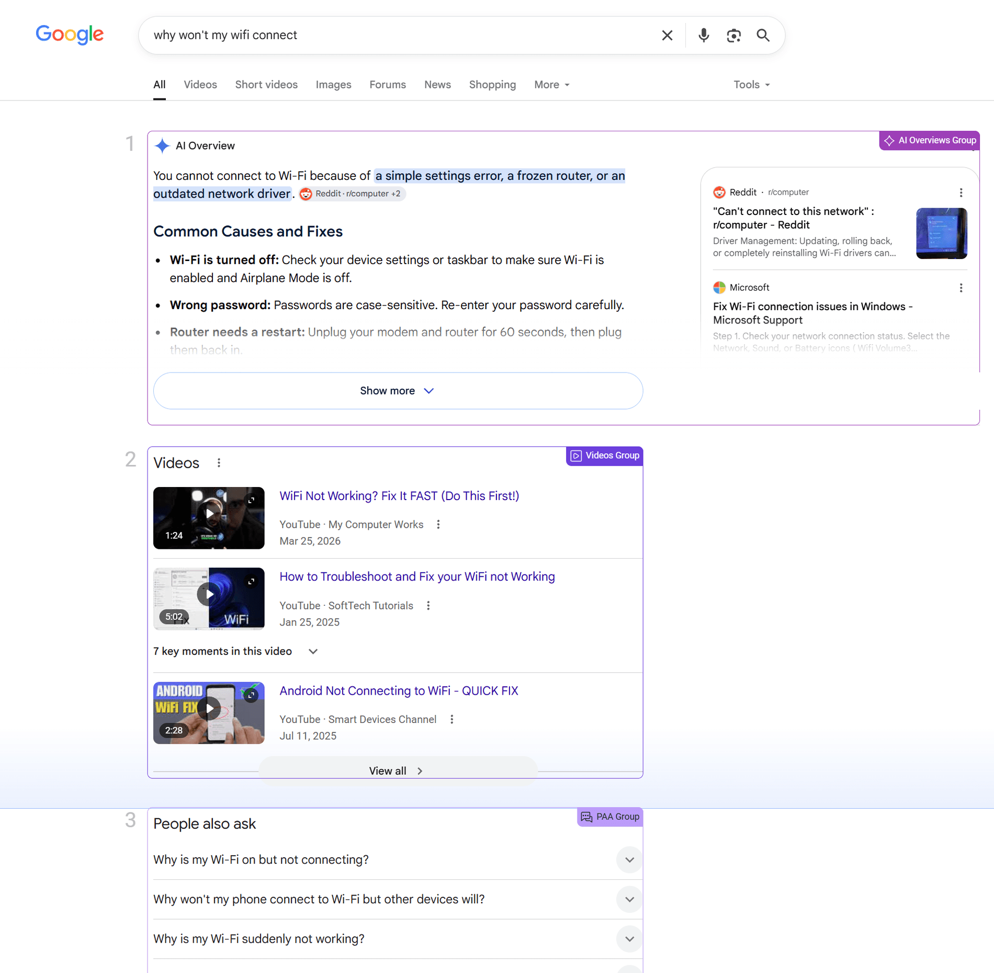994x973 pixels.
Task: Click the AI Overview sparkle icon
Action: pyautogui.click(x=163, y=145)
